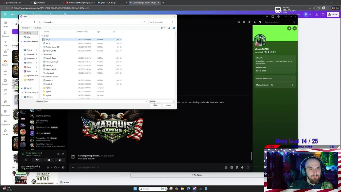Image resolution: width=341 pixels, height=192 pixels.
Task: Open Canva Design sidebar panel
Action: 5,24
